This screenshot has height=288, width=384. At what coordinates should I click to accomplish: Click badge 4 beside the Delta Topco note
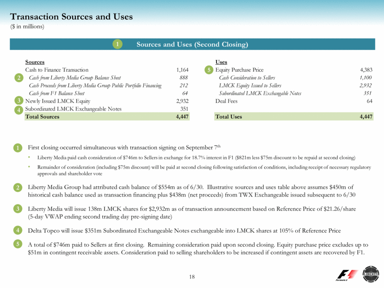[x=18, y=230]
